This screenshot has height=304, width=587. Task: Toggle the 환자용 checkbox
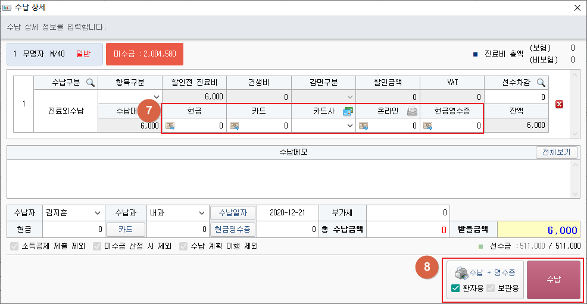[455, 289]
